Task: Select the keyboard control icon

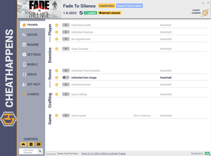Action: pos(39,144)
